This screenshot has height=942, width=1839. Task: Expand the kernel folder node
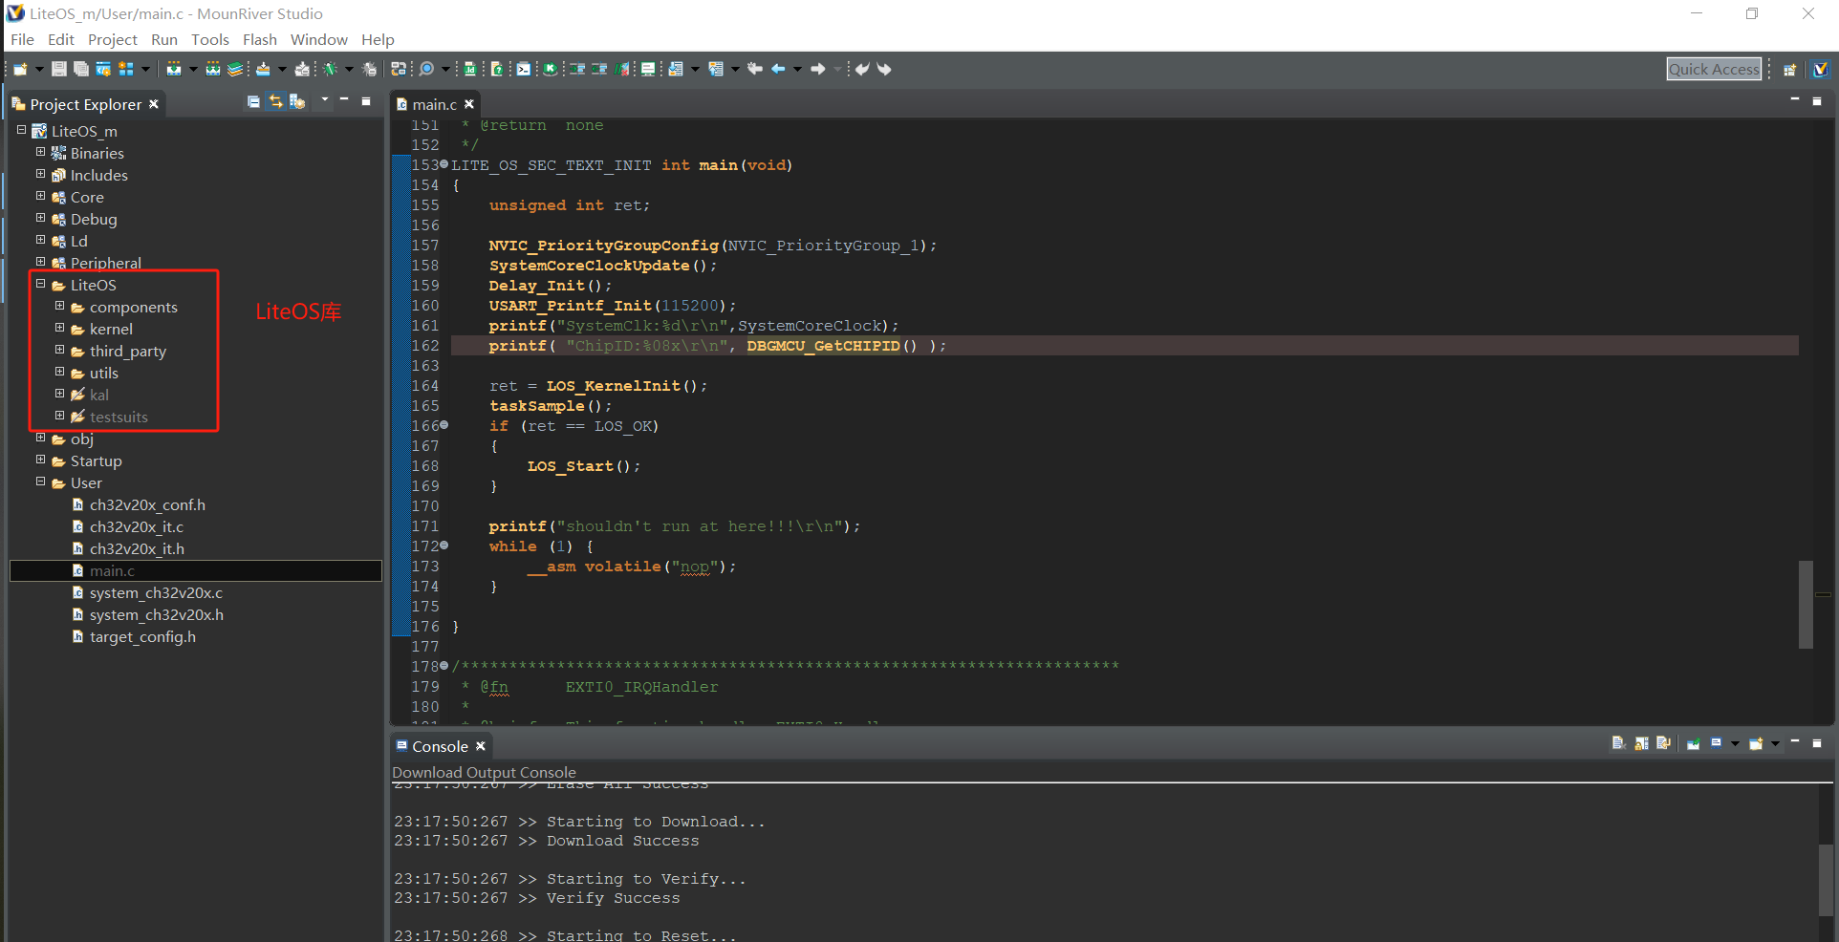pos(59,328)
